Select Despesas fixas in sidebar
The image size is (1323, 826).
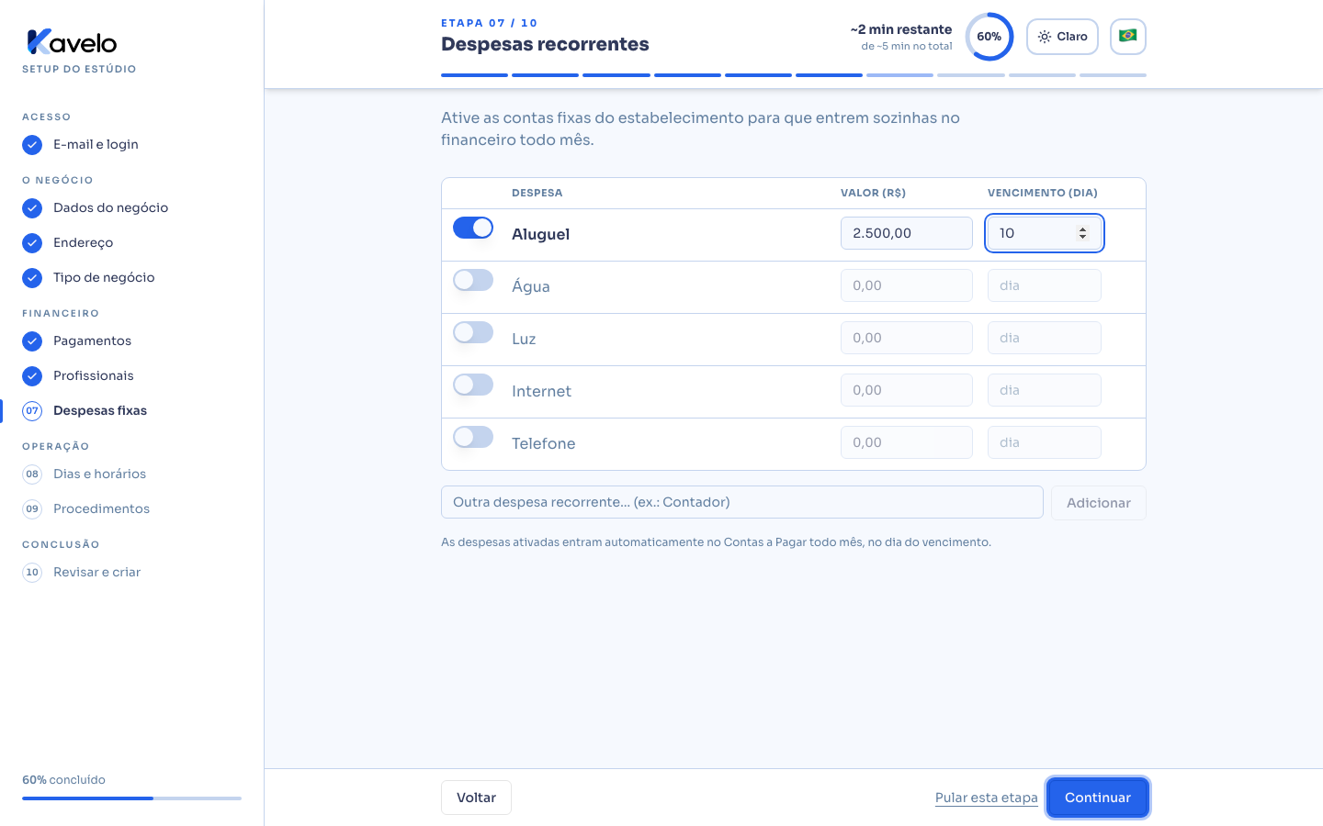coord(100,411)
